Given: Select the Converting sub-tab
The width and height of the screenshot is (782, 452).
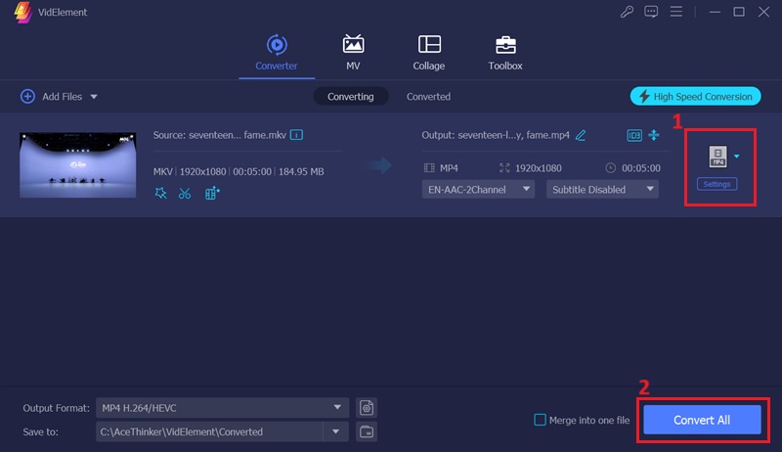Looking at the screenshot, I should pos(351,96).
